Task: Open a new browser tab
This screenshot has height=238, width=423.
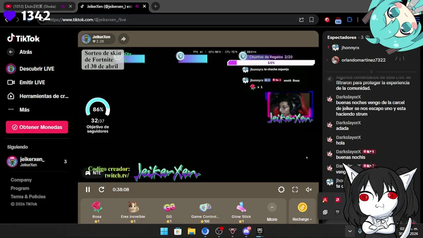Action: pyautogui.click(x=155, y=6)
